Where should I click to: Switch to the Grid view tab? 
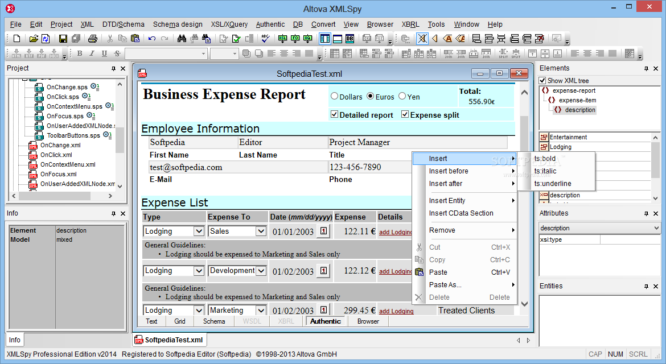pyautogui.click(x=180, y=321)
